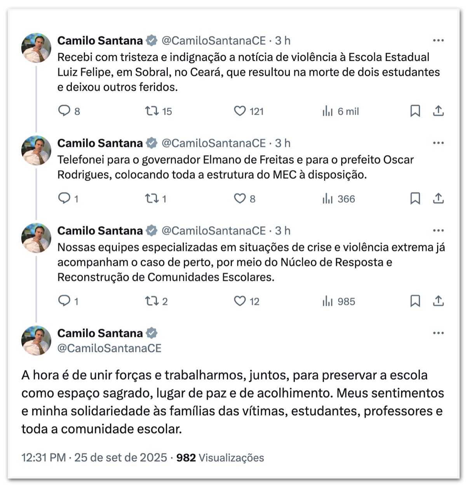
Task: View analytics of the 6 mil views tweet
Action: pyautogui.click(x=328, y=112)
